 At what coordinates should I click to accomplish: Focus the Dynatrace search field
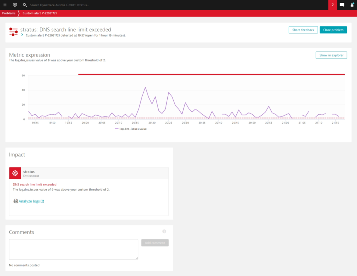(59, 5)
